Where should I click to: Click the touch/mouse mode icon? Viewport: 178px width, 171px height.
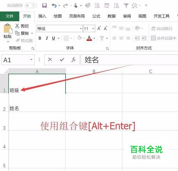tap(75, 5)
